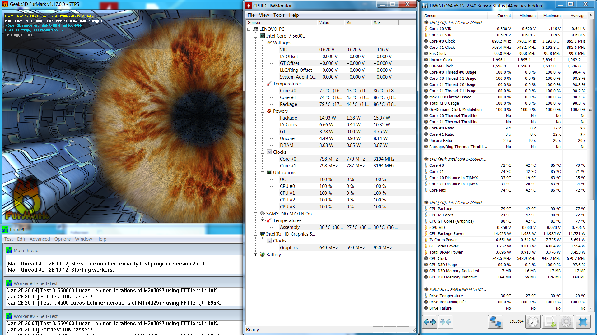Screen dimensions: 597x335
Task: Click the Prime95 Main thread window icon
Action: coord(9,250)
